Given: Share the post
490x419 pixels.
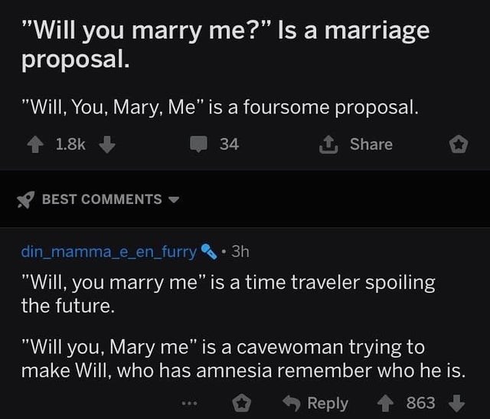Looking at the screenshot, I should [x=361, y=144].
